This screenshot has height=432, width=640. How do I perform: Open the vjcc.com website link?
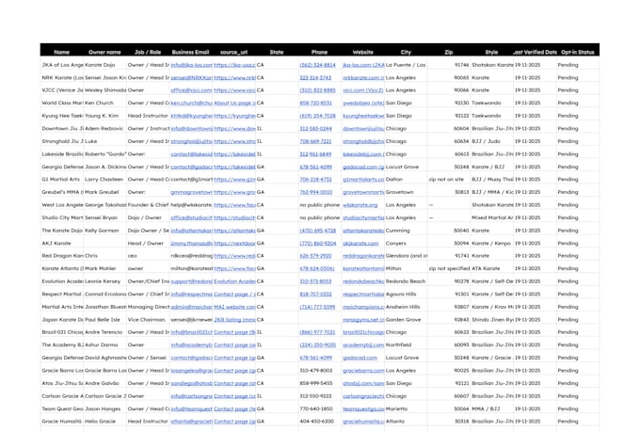click(363, 90)
